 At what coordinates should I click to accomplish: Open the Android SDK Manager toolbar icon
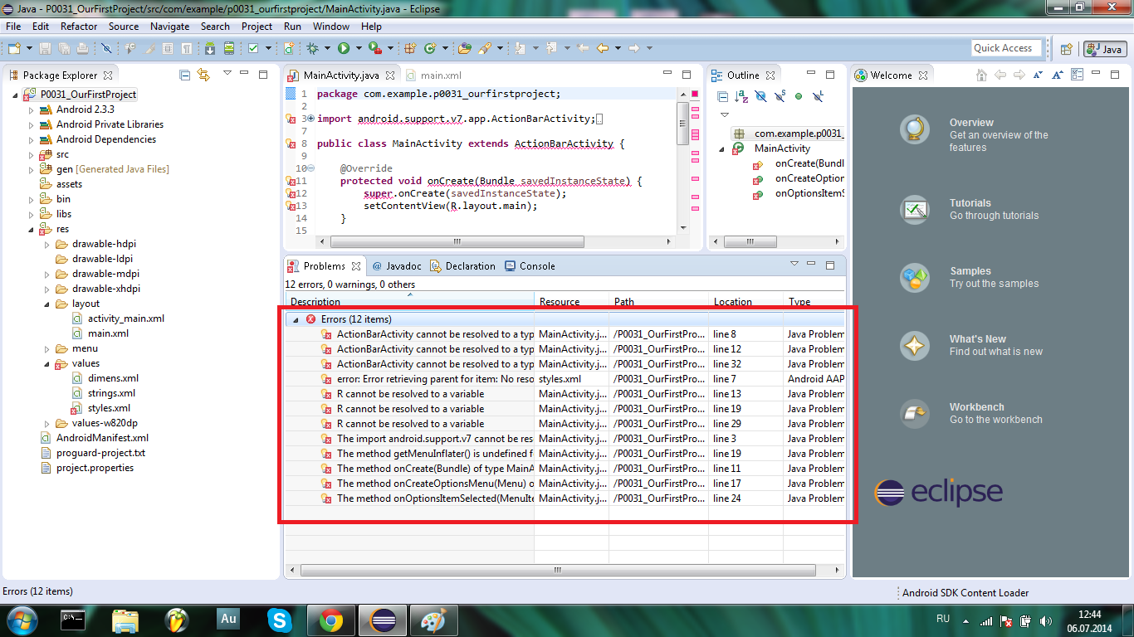[x=210, y=48]
